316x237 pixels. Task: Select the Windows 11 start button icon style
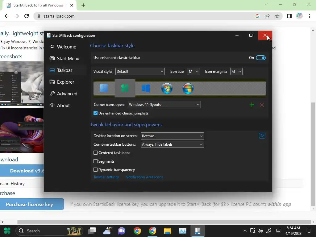(x=104, y=88)
